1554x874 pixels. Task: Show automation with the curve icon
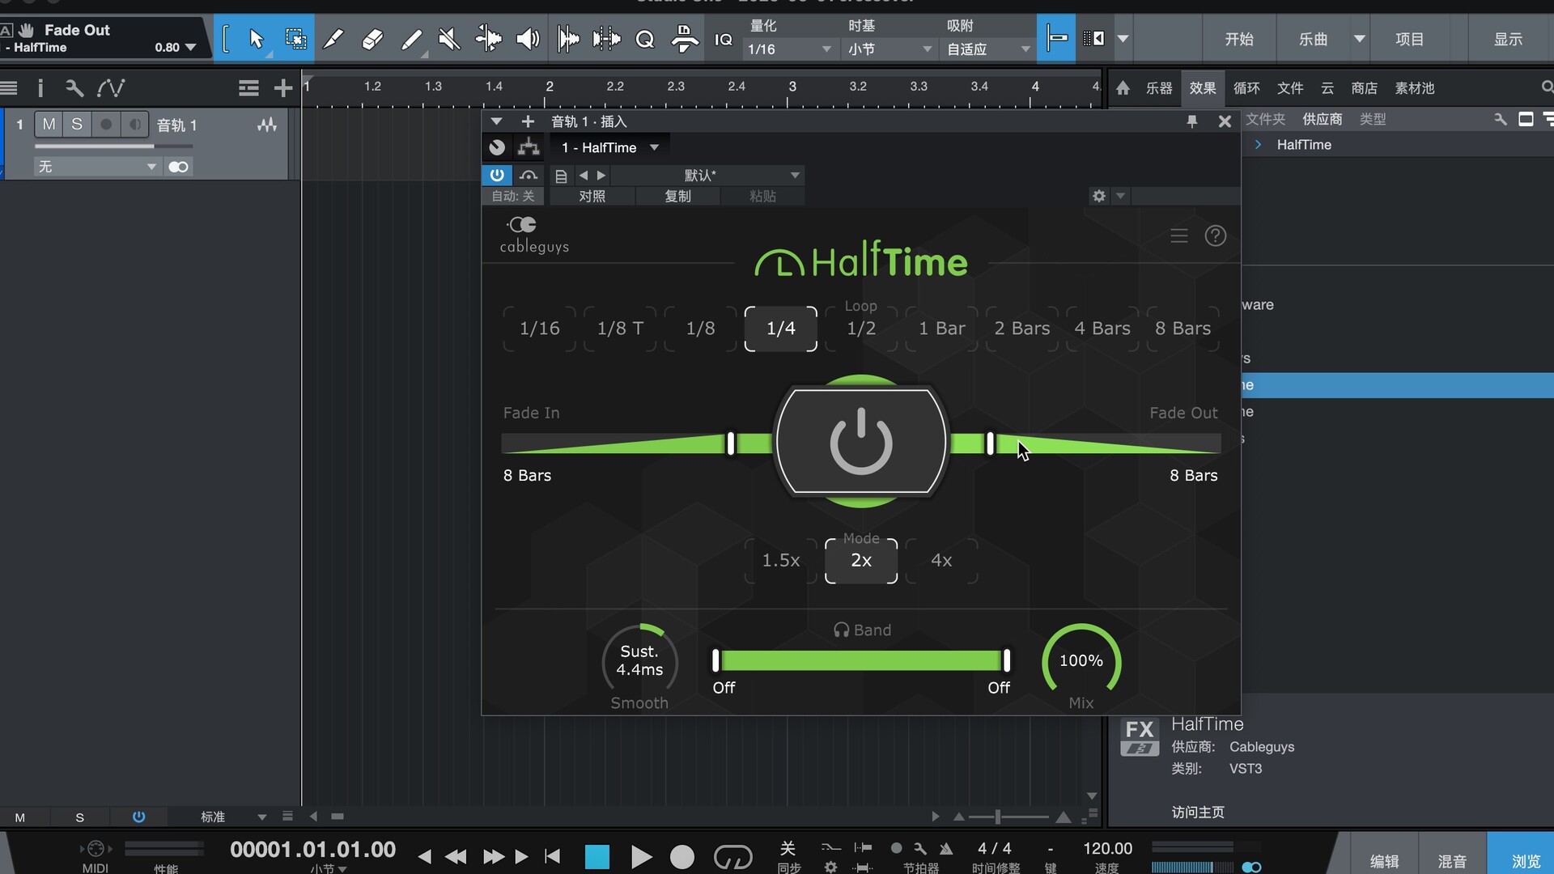pos(111,87)
